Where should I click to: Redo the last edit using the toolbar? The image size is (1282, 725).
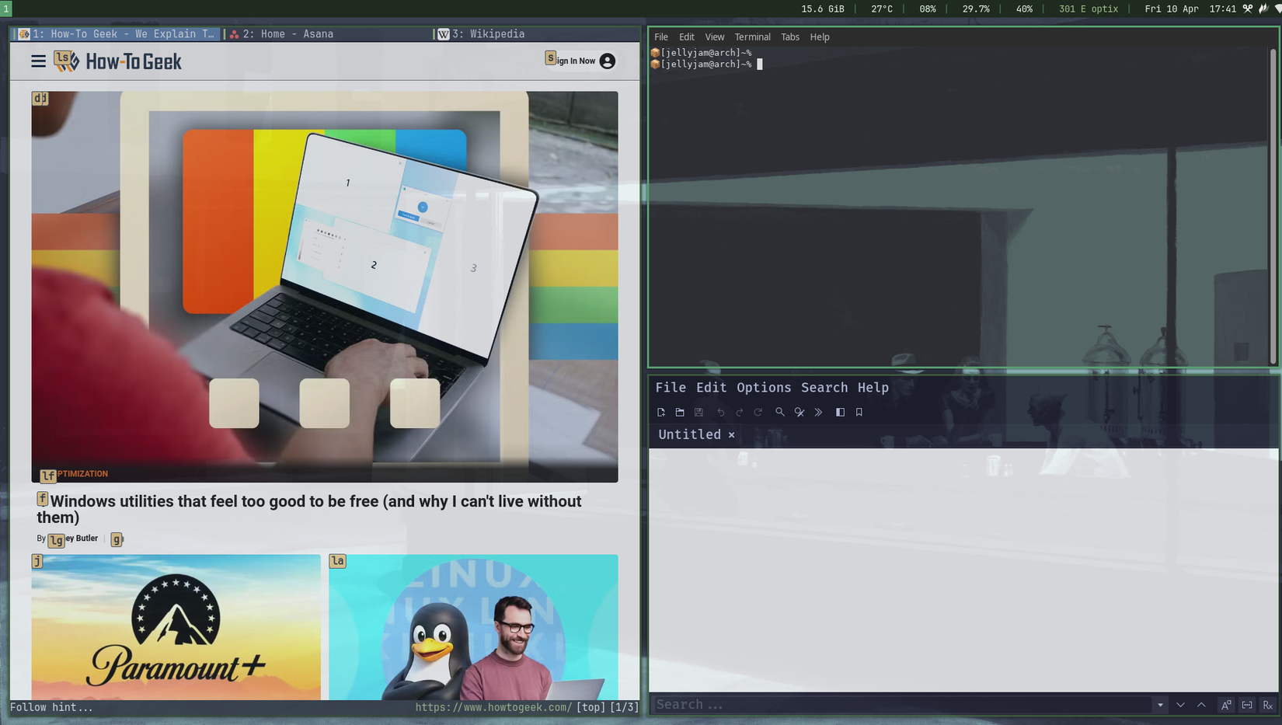(x=739, y=412)
